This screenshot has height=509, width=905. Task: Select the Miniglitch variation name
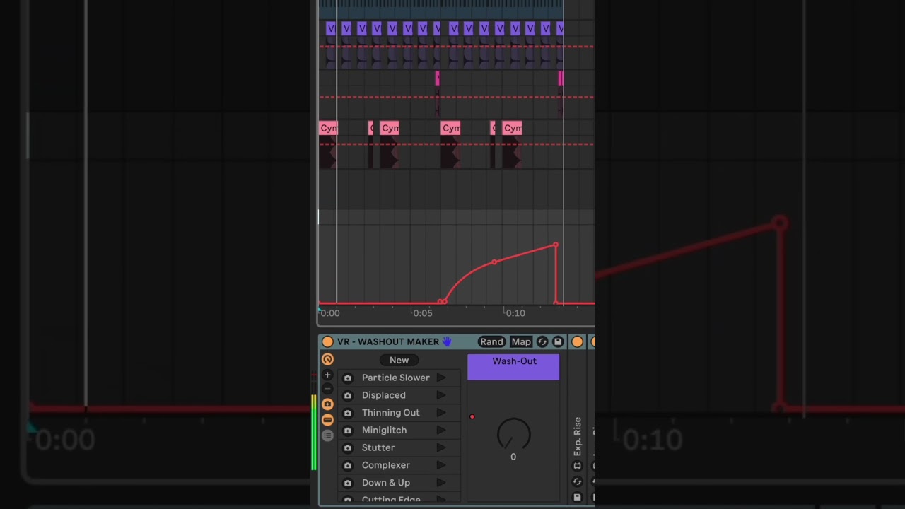(x=384, y=430)
